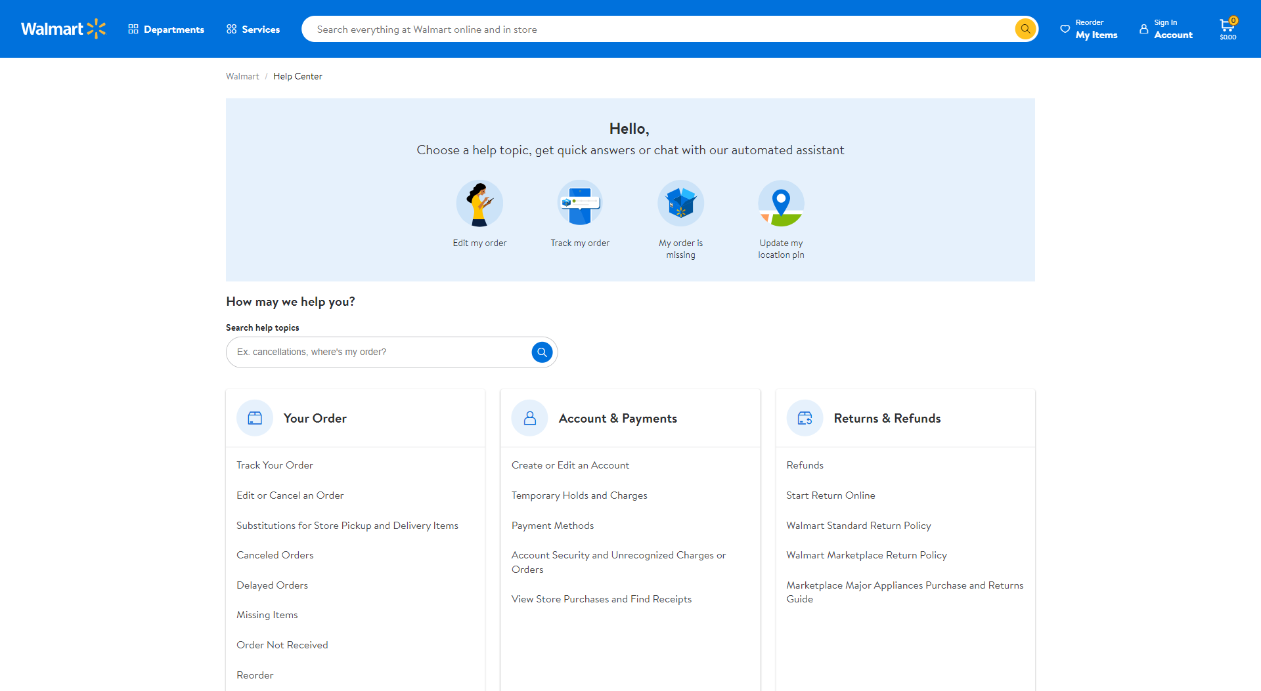1261x691 pixels.
Task: Open Track Your Order link
Action: (x=275, y=465)
